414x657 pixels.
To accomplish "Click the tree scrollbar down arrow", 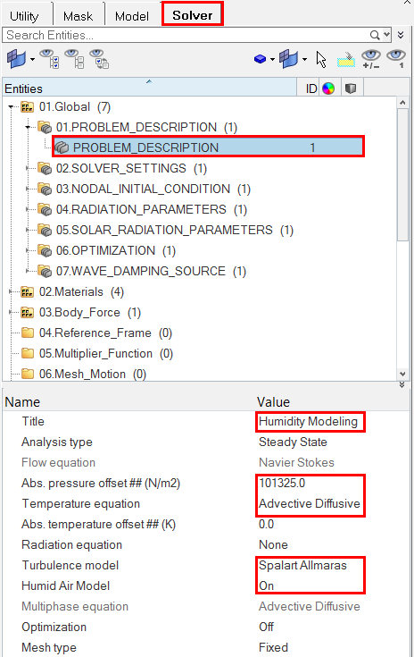I will pos(402,374).
